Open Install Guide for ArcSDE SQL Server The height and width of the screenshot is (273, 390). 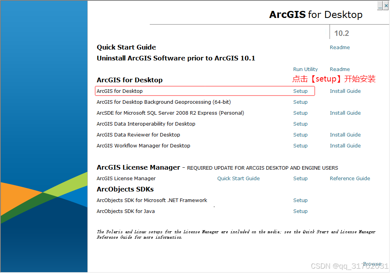pyautogui.click(x=345, y=113)
